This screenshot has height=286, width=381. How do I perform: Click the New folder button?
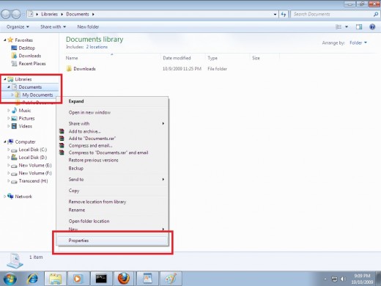(x=88, y=27)
